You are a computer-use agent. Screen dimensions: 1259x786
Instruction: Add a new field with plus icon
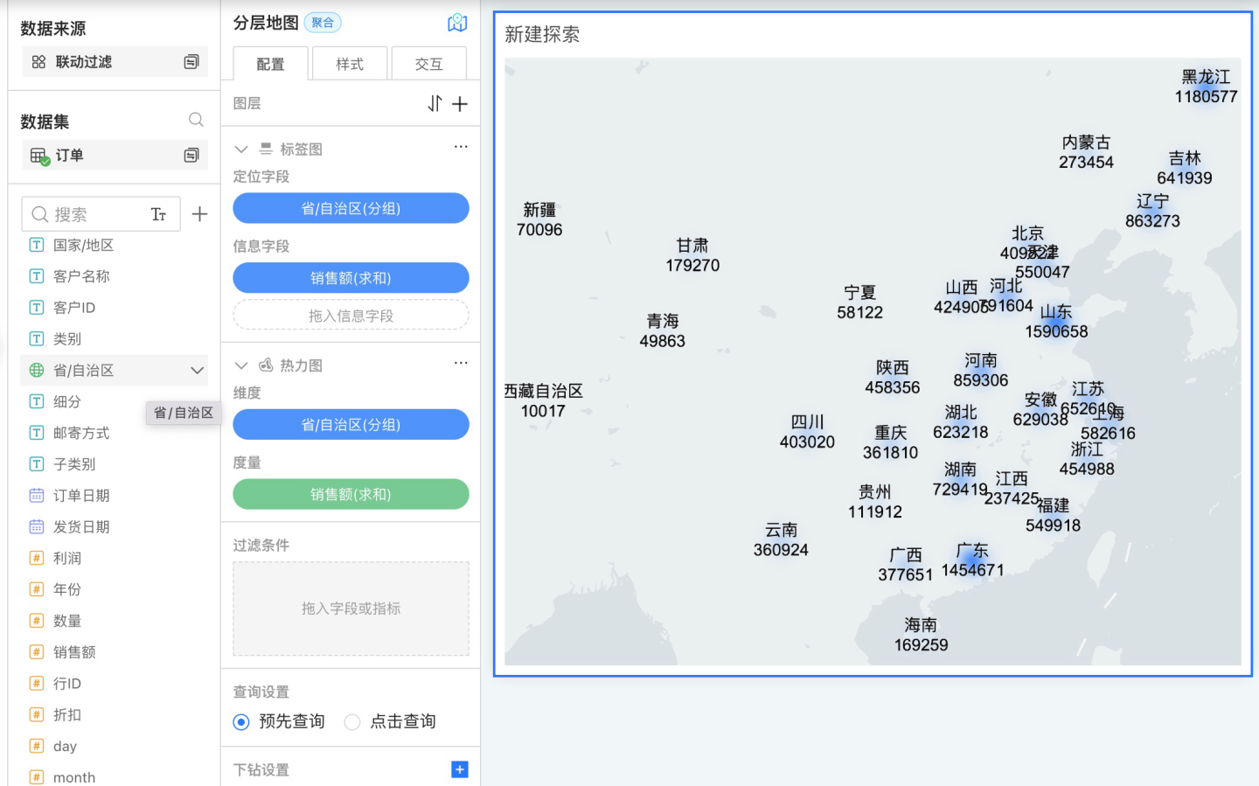pyautogui.click(x=199, y=214)
